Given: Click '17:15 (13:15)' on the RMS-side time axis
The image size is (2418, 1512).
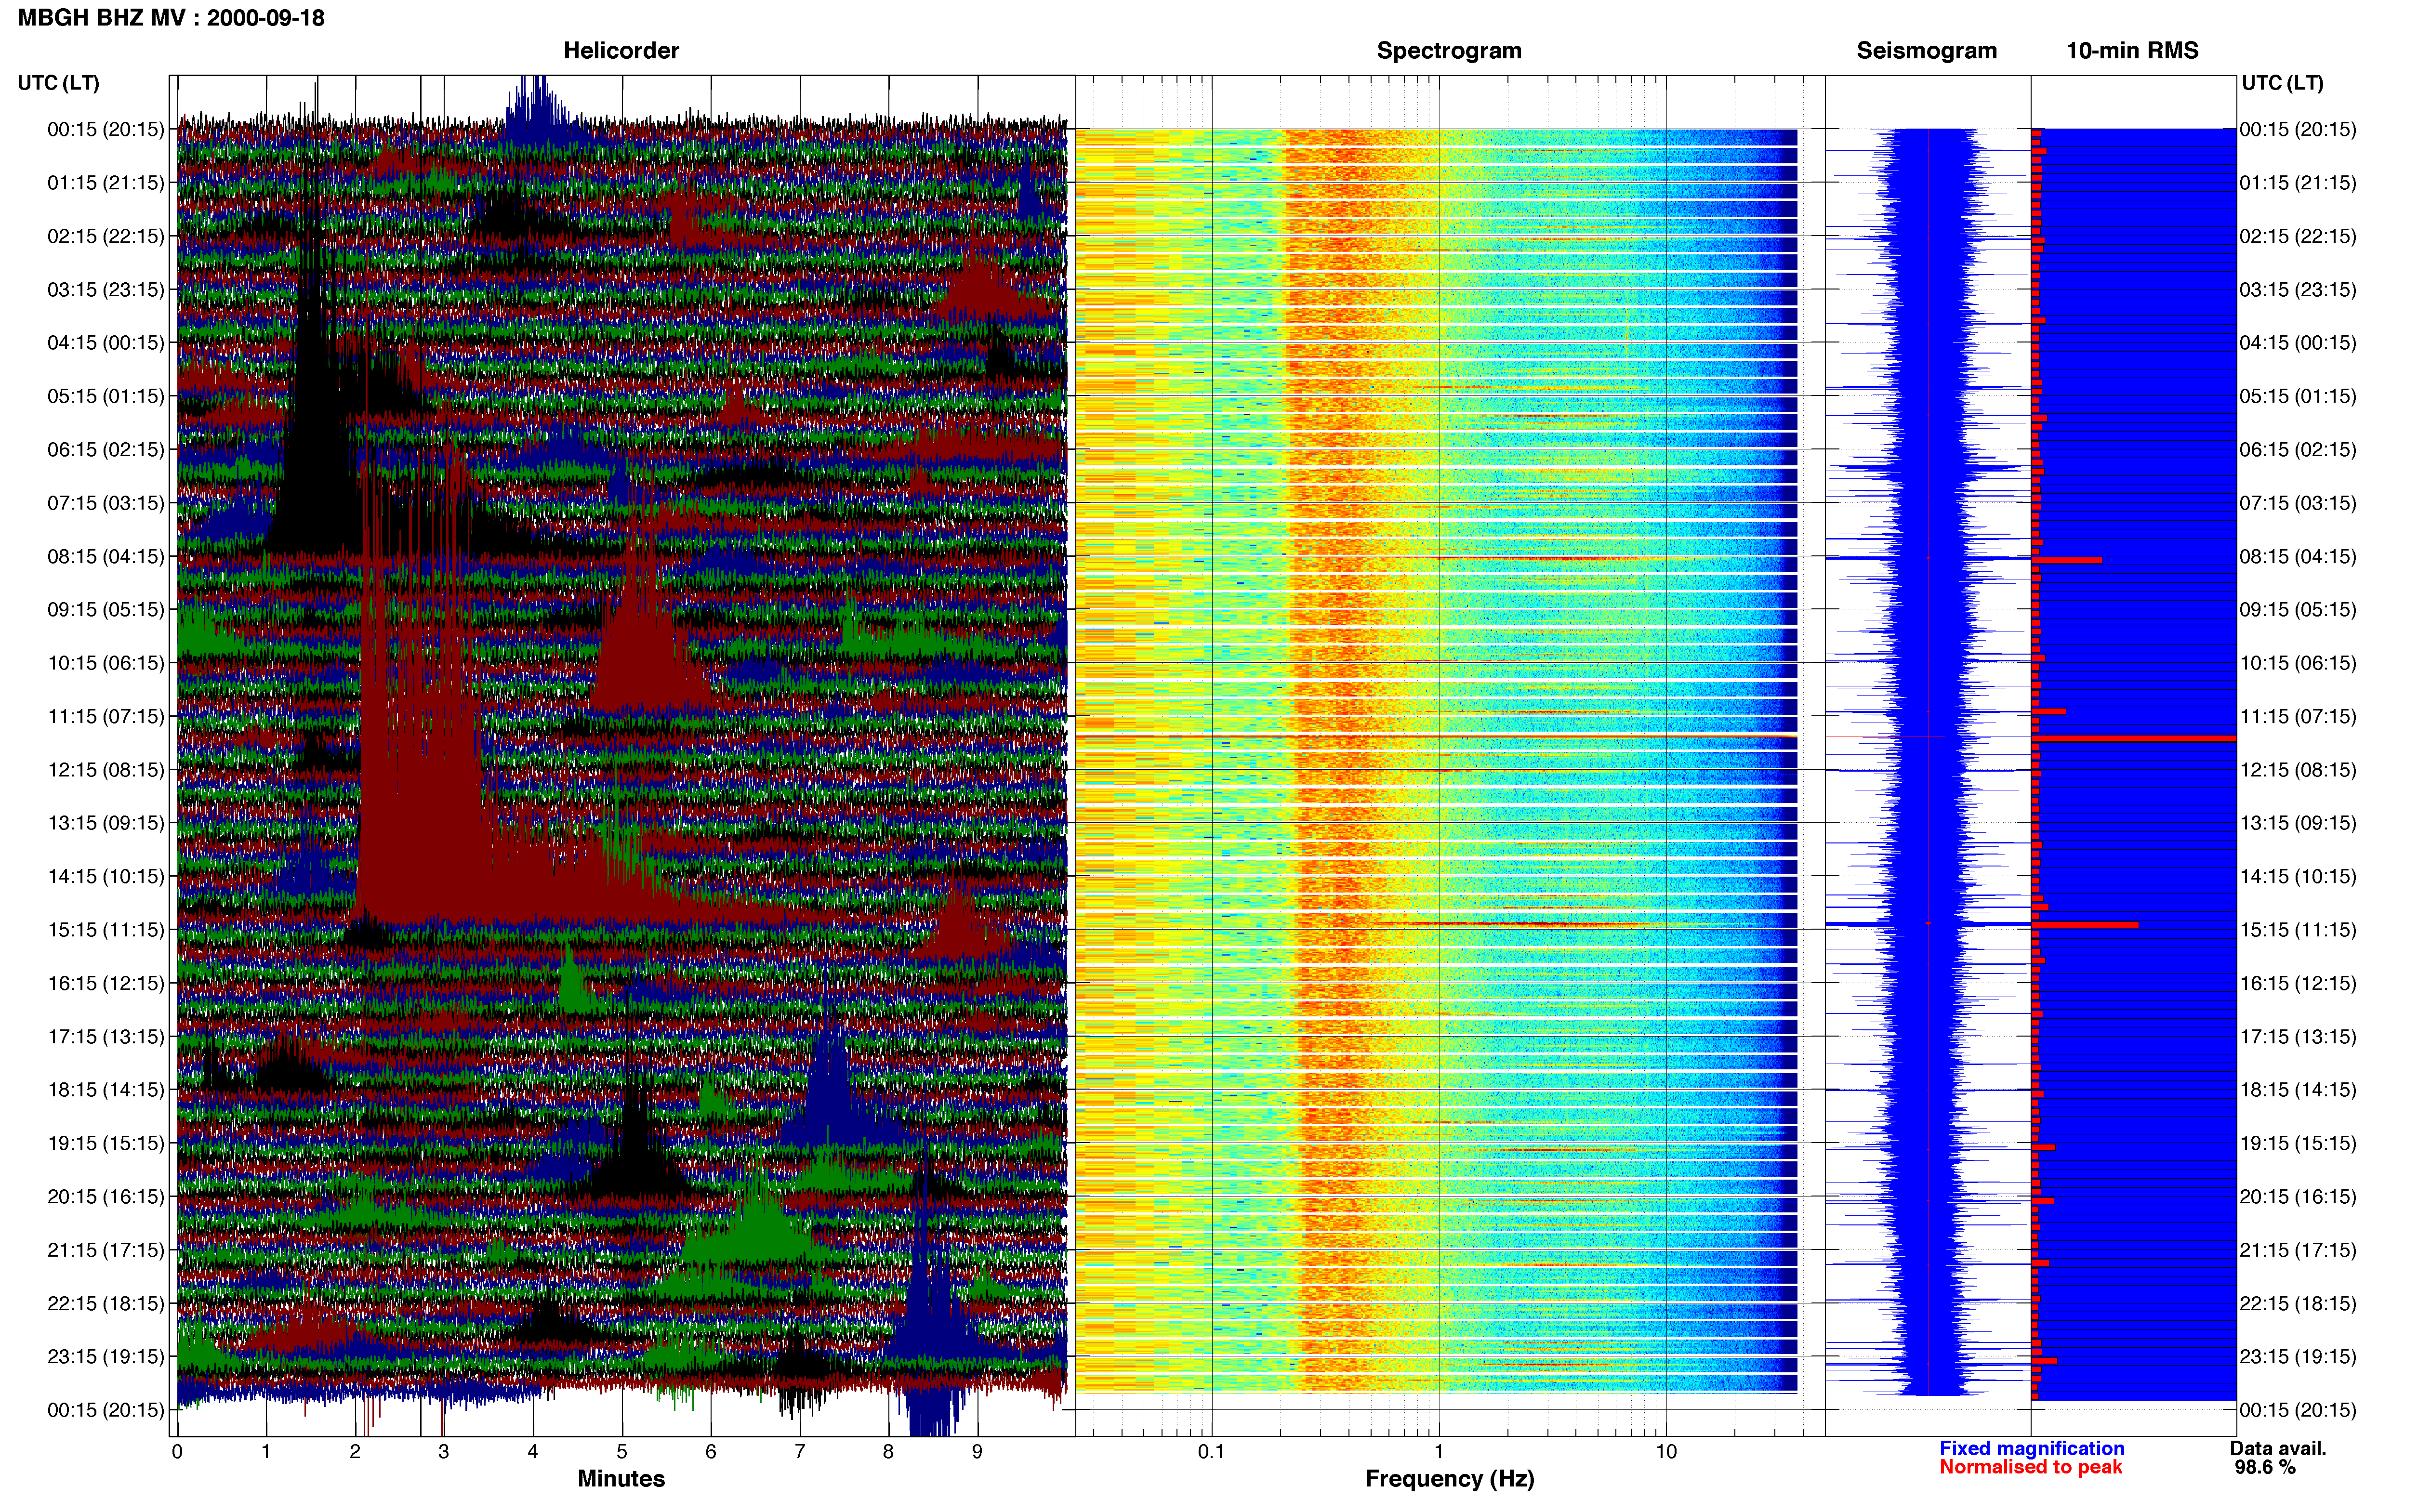Looking at the screenshot, I should 2298,1037.
